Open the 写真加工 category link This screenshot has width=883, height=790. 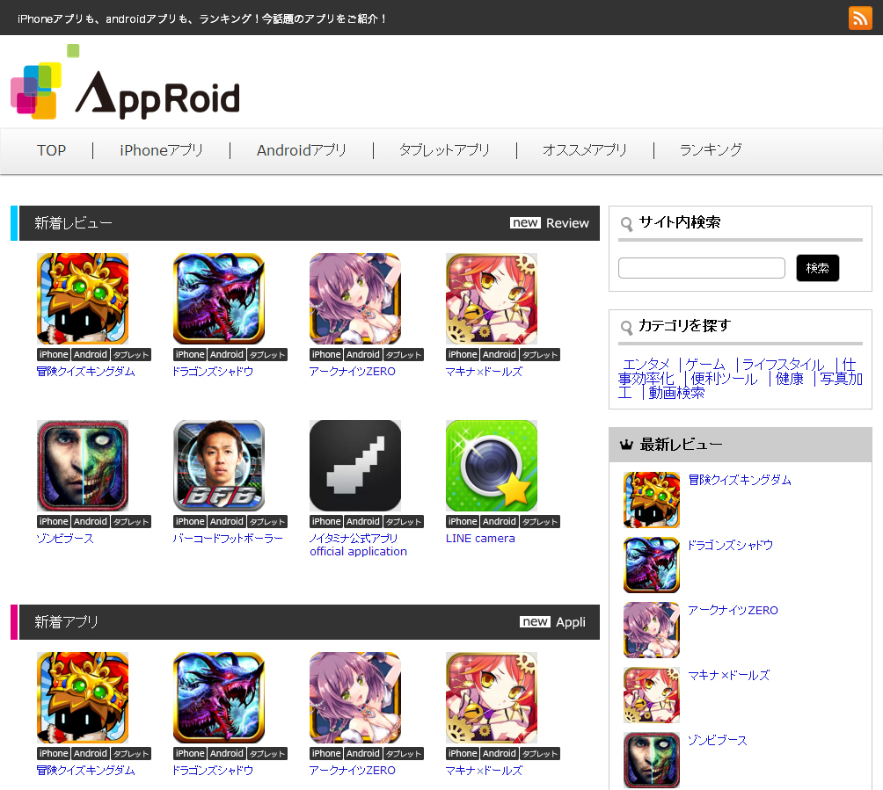pos(841,379)
